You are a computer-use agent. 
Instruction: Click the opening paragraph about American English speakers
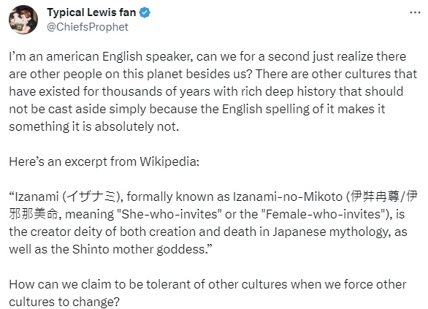click(x=213, y=91)
